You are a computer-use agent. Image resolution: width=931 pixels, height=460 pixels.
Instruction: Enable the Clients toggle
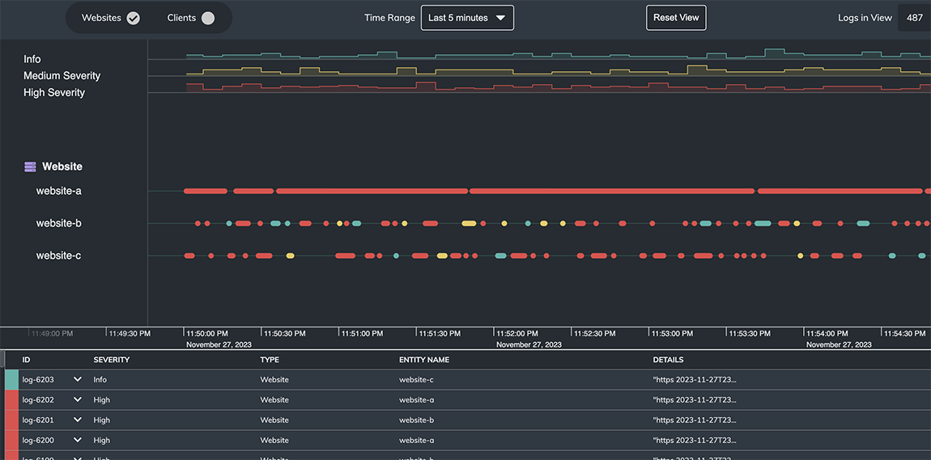pos(208,19)
